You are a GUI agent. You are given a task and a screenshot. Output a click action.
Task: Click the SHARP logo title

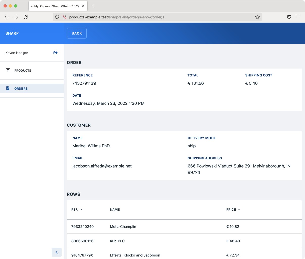coord(12,33)
